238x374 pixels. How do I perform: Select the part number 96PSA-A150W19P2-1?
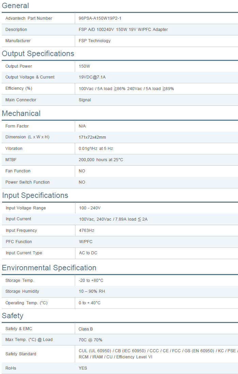point(100,18)
